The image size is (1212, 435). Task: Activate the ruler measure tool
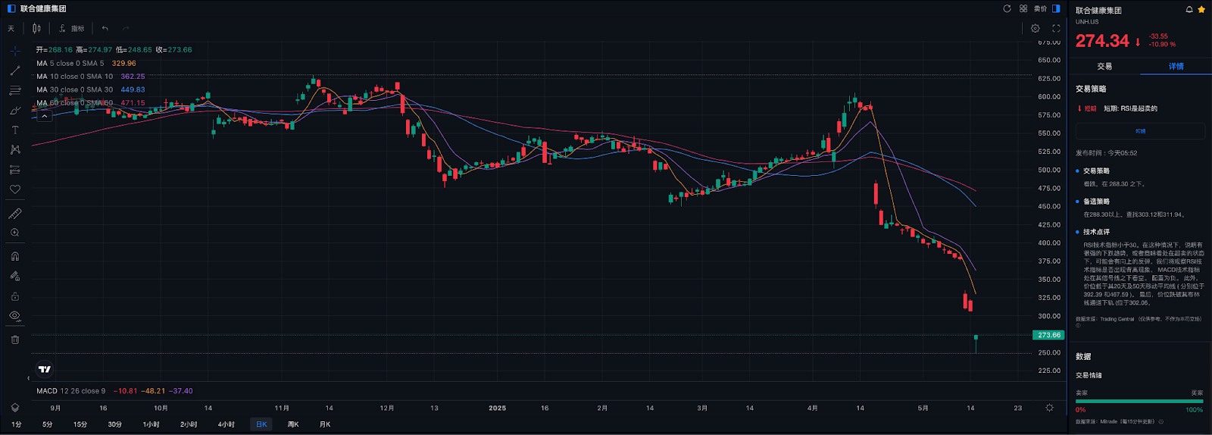tap(14, 214)
